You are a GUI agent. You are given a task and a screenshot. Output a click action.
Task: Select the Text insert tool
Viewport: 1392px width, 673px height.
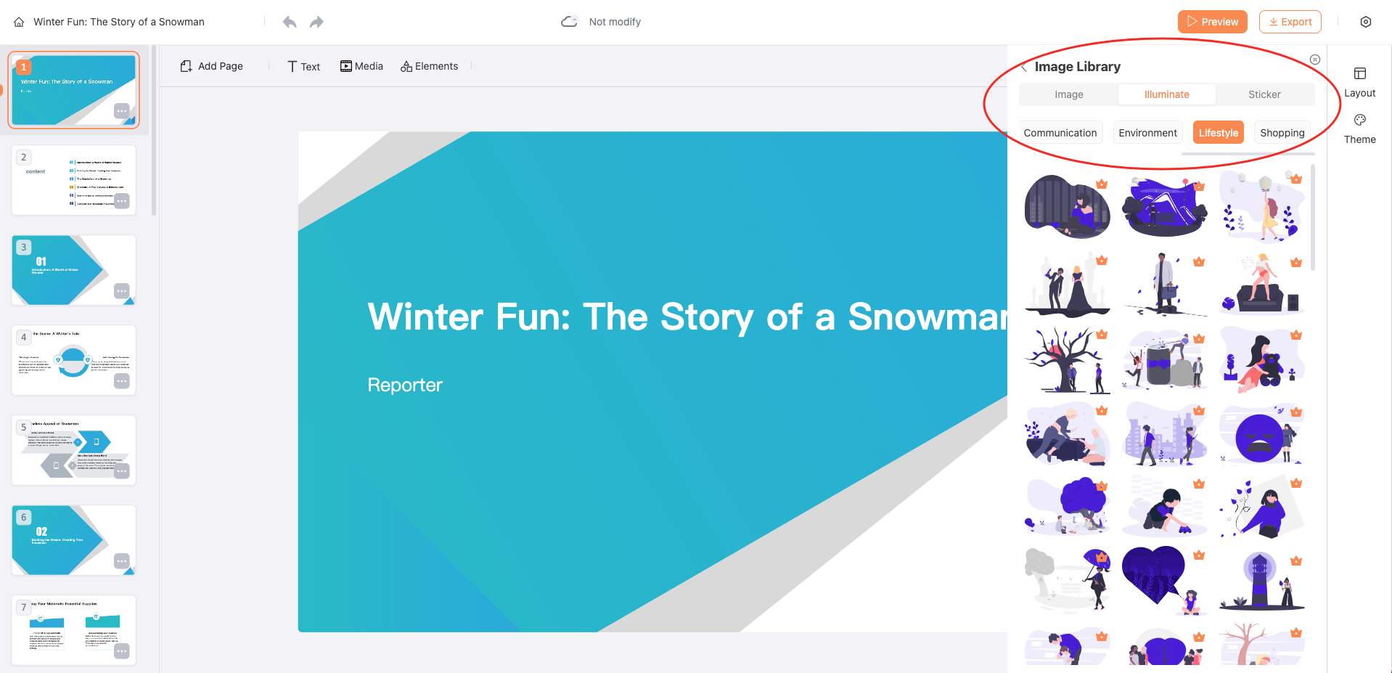[303, 66]
